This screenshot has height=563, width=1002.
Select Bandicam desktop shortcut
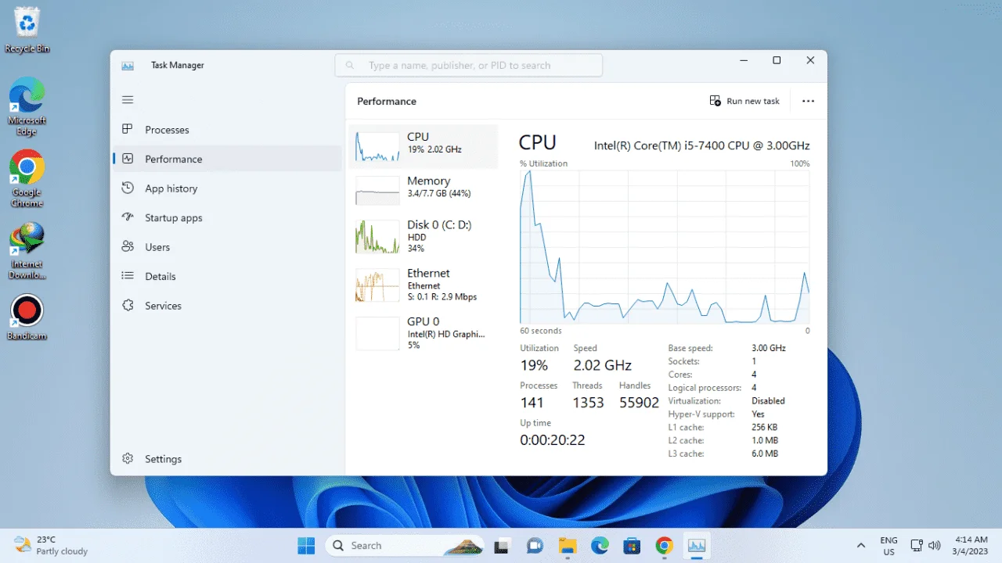pos(27,317)
